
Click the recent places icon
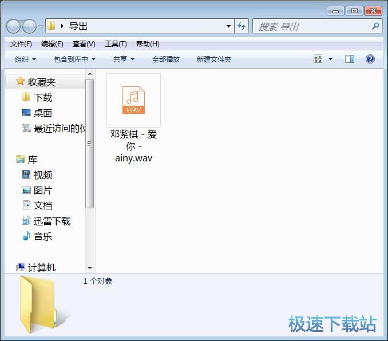(x=26, y=128)
